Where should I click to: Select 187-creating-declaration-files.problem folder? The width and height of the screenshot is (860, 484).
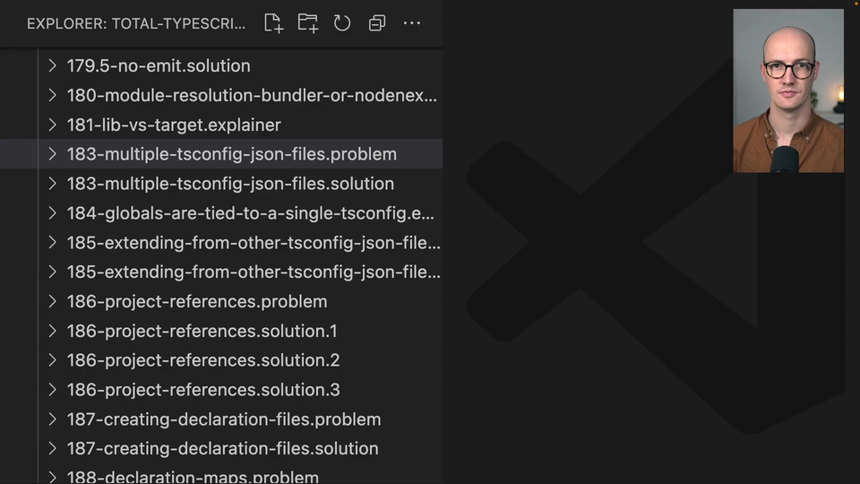(223, 419)
